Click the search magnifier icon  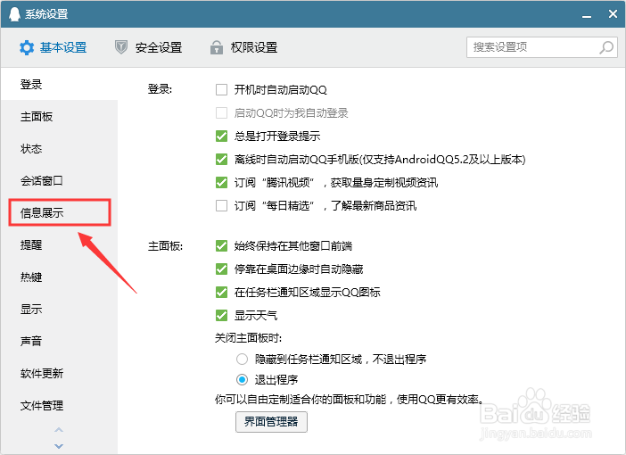(606, 47)
